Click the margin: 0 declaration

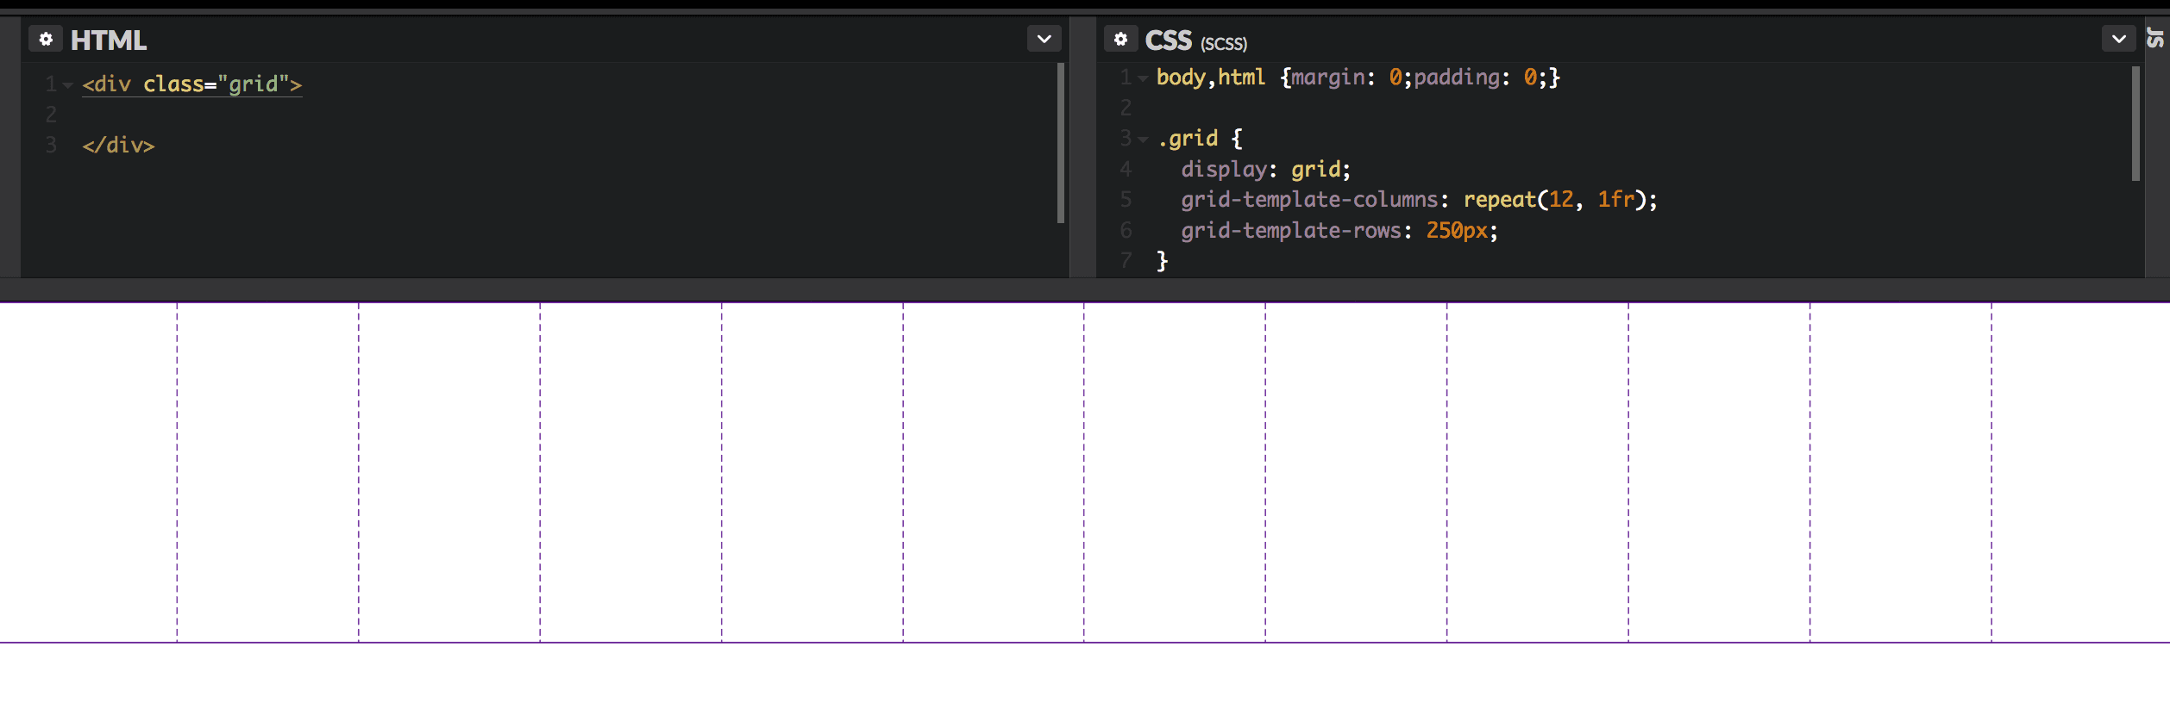click(x=1346, y=78)
